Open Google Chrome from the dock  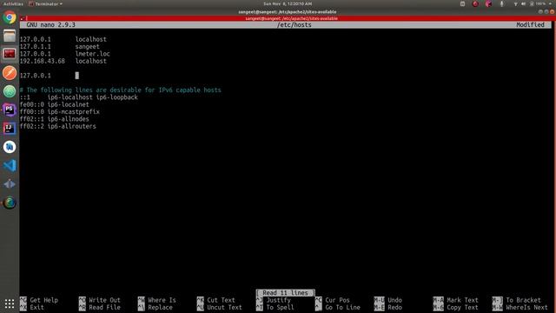[10, 17]
